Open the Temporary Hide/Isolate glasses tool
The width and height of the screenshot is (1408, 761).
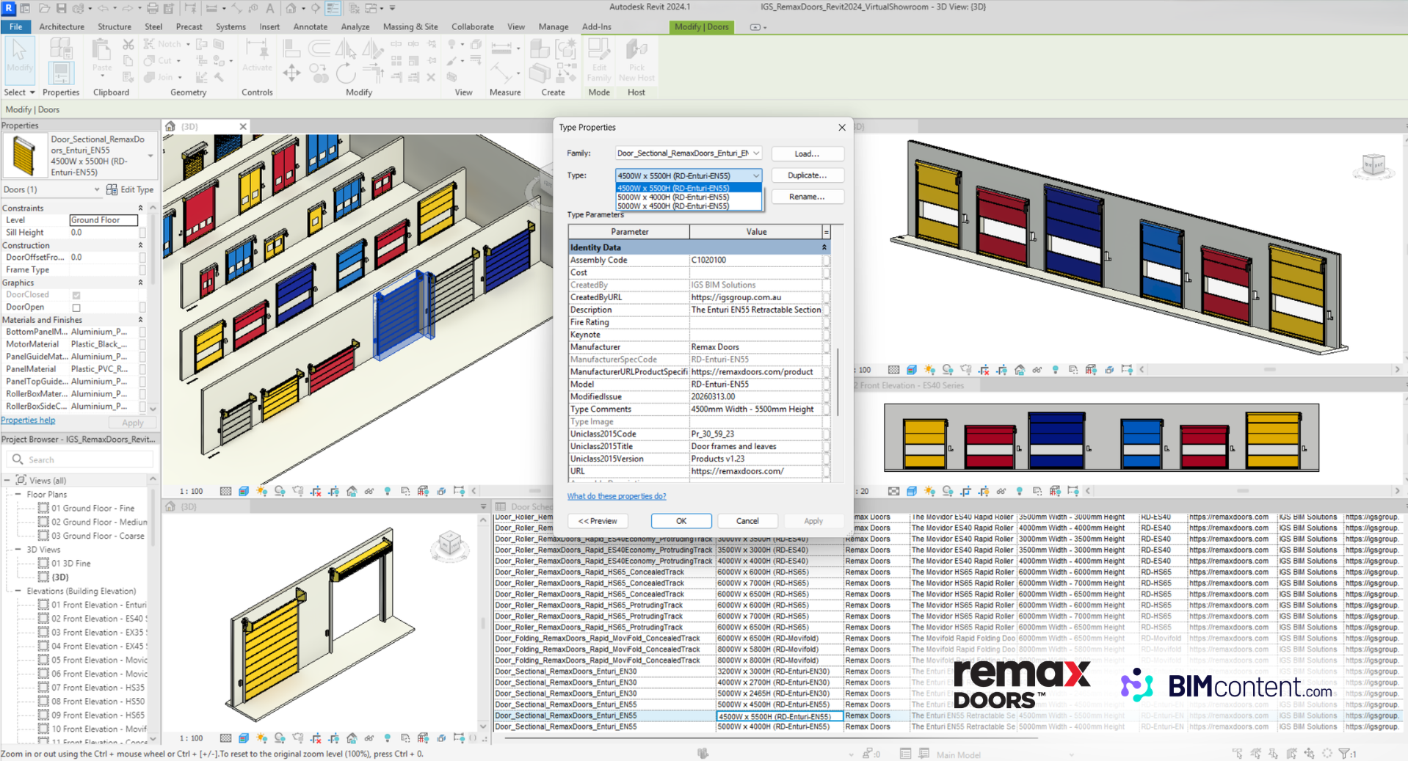click(369, 491)
